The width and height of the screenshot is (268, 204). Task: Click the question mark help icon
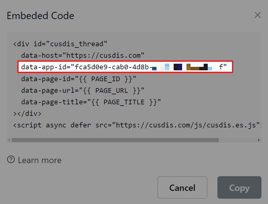[11, 160]
